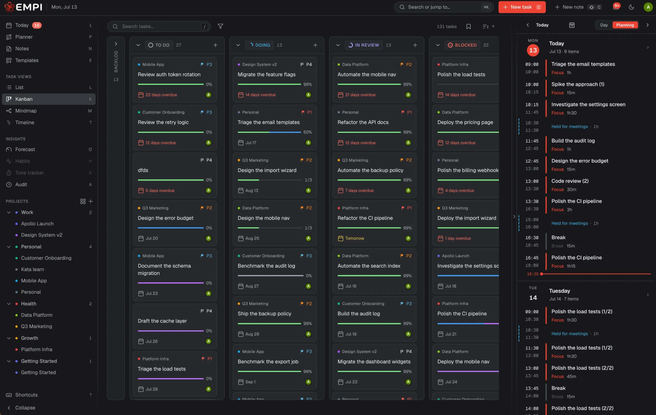Click P1 priority flag on Triage the email templates card
Screen dimensions: 656x415
[x=307, y=112]
